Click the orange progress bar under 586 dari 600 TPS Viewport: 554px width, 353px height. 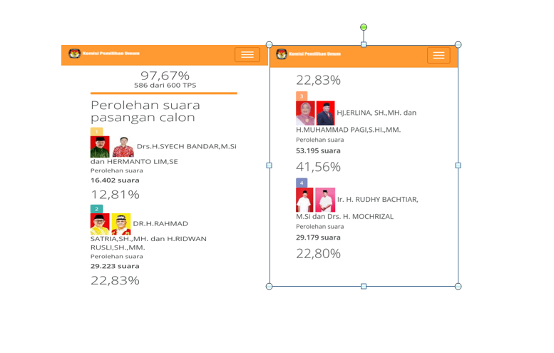163,93
